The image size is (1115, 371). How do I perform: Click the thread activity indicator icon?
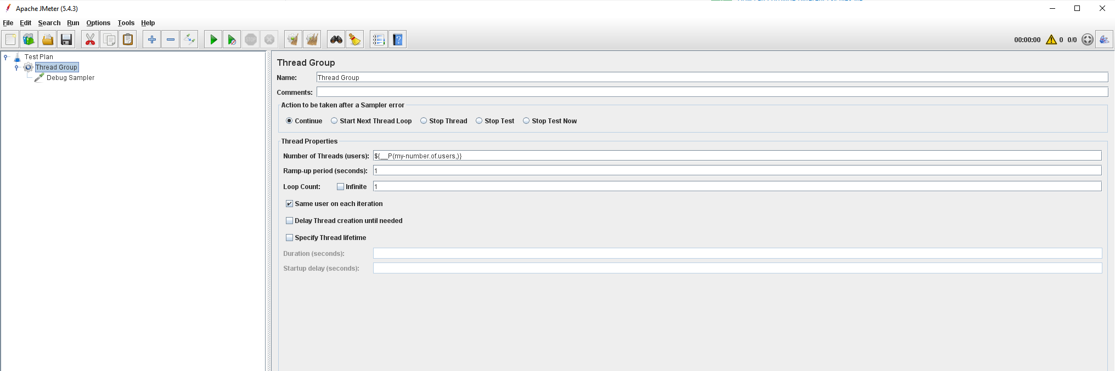[1088, 39]
